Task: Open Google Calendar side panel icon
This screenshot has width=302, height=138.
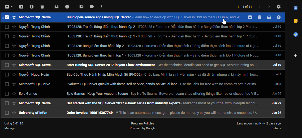Action: [x=295, y=8]
